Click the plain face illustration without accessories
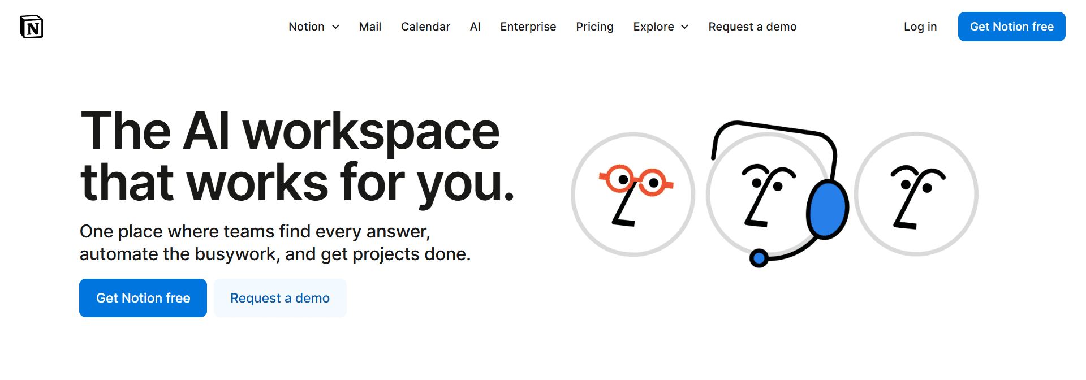1086x380 pixels. pyautogui.click(x=916, y=194)
